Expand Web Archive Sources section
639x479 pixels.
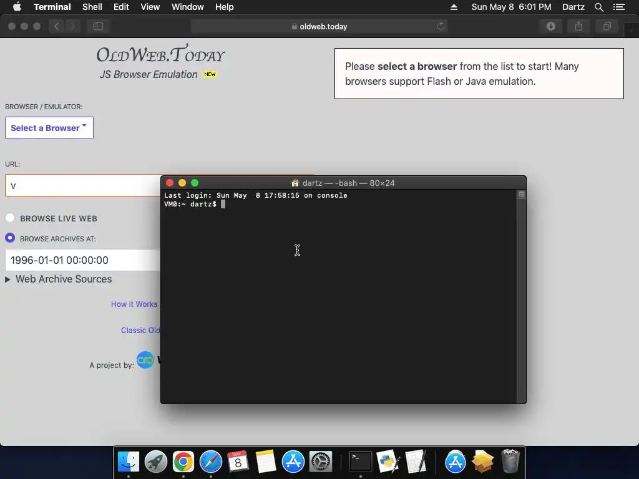59,279
